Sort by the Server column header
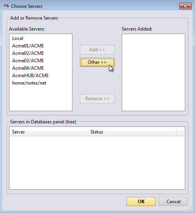 coord(49,132)
